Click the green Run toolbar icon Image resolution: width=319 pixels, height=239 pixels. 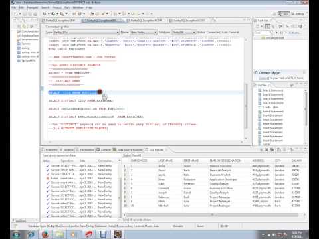point(53,14)
